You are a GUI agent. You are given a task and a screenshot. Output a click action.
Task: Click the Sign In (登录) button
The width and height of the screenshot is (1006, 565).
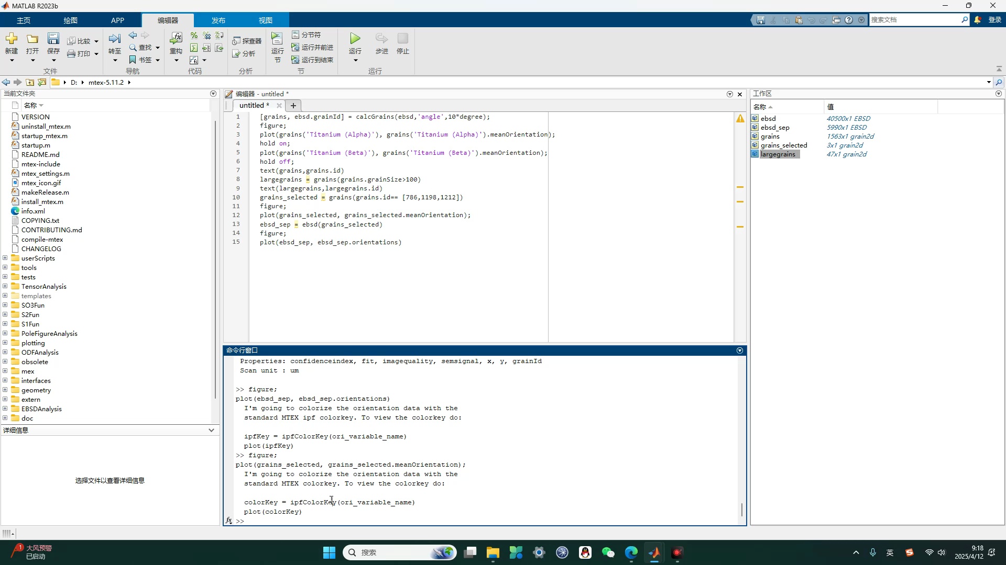click(994, 20)
